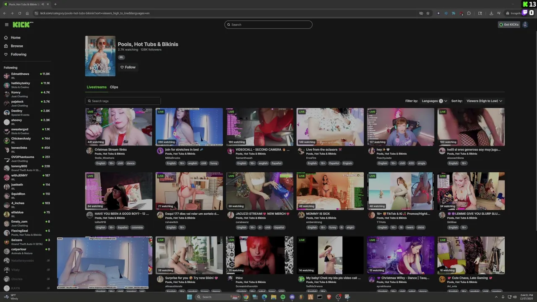The width and height of the screenshot is (537, 302).
Task: Click the 'JACUZZI STREAM!' stream title
Action: [263, 214]
